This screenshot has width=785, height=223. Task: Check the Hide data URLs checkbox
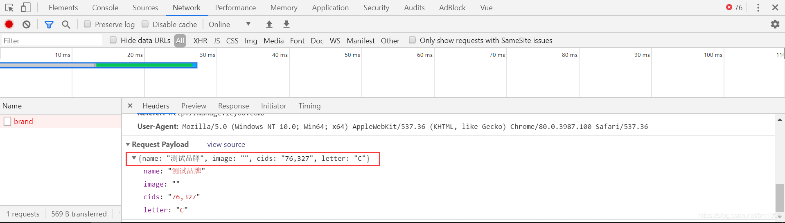click(113, 40)
